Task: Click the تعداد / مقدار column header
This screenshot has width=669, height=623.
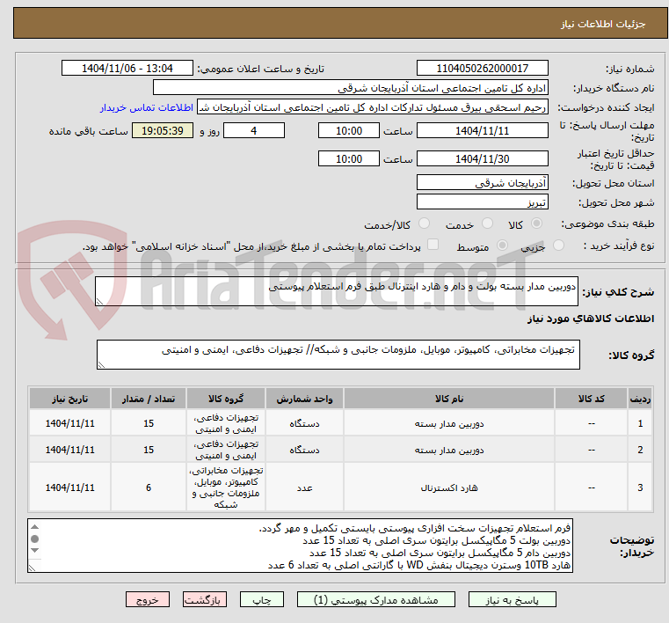Action: (x=149, y=399)
